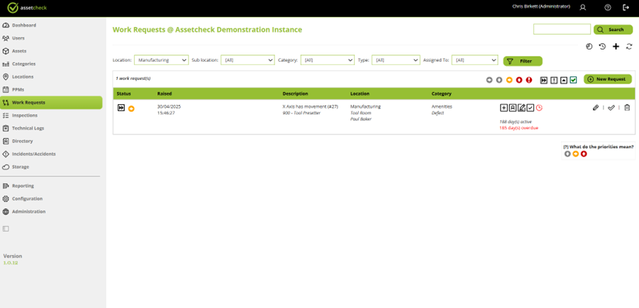Open the help icon in the header
This screenshot has width=639, height=308.
click(608, 7)
